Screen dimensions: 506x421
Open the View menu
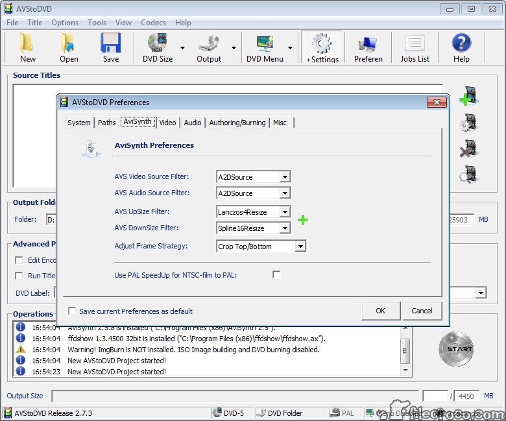(x=124, y=23)
